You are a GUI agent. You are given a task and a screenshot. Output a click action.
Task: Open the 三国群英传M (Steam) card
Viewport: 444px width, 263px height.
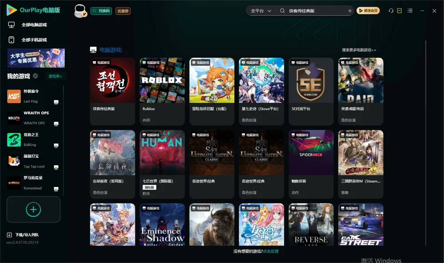[x=361, y=164]
